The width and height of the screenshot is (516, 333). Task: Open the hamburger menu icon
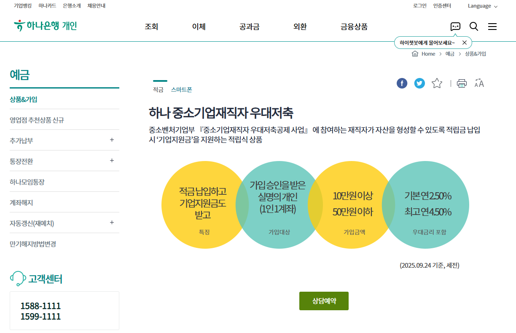[x=492, y=27]
